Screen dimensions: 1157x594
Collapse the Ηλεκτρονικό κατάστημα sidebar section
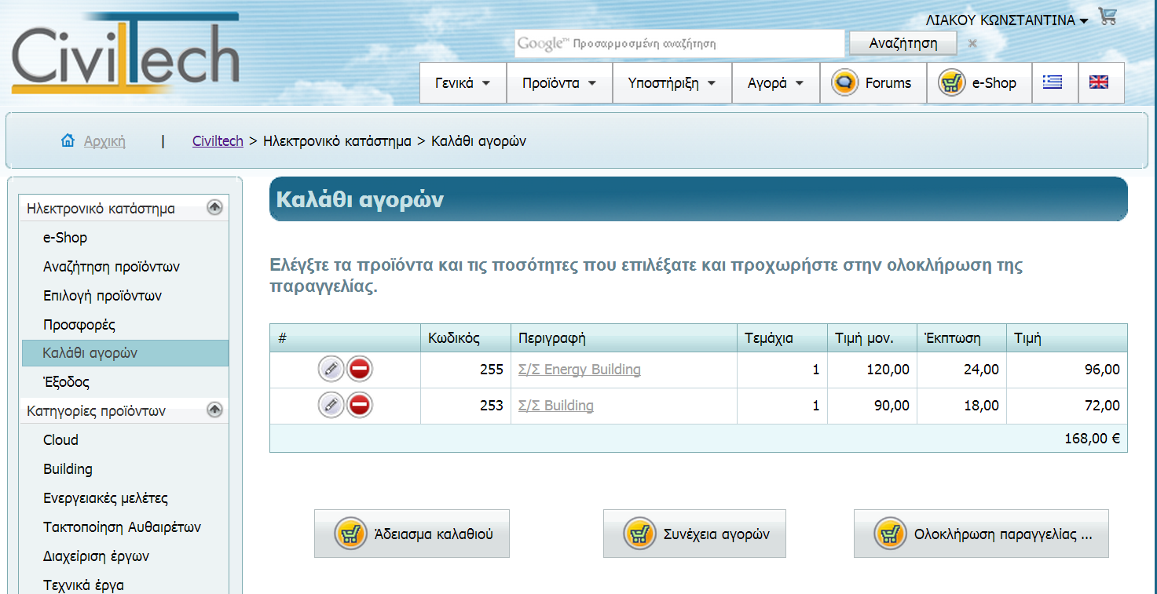pos(214,208)
